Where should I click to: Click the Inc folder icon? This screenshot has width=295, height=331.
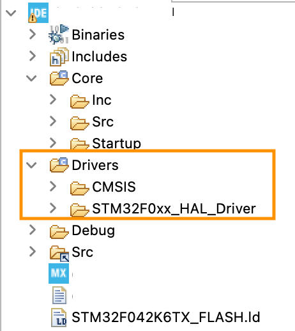coord(79,101)
